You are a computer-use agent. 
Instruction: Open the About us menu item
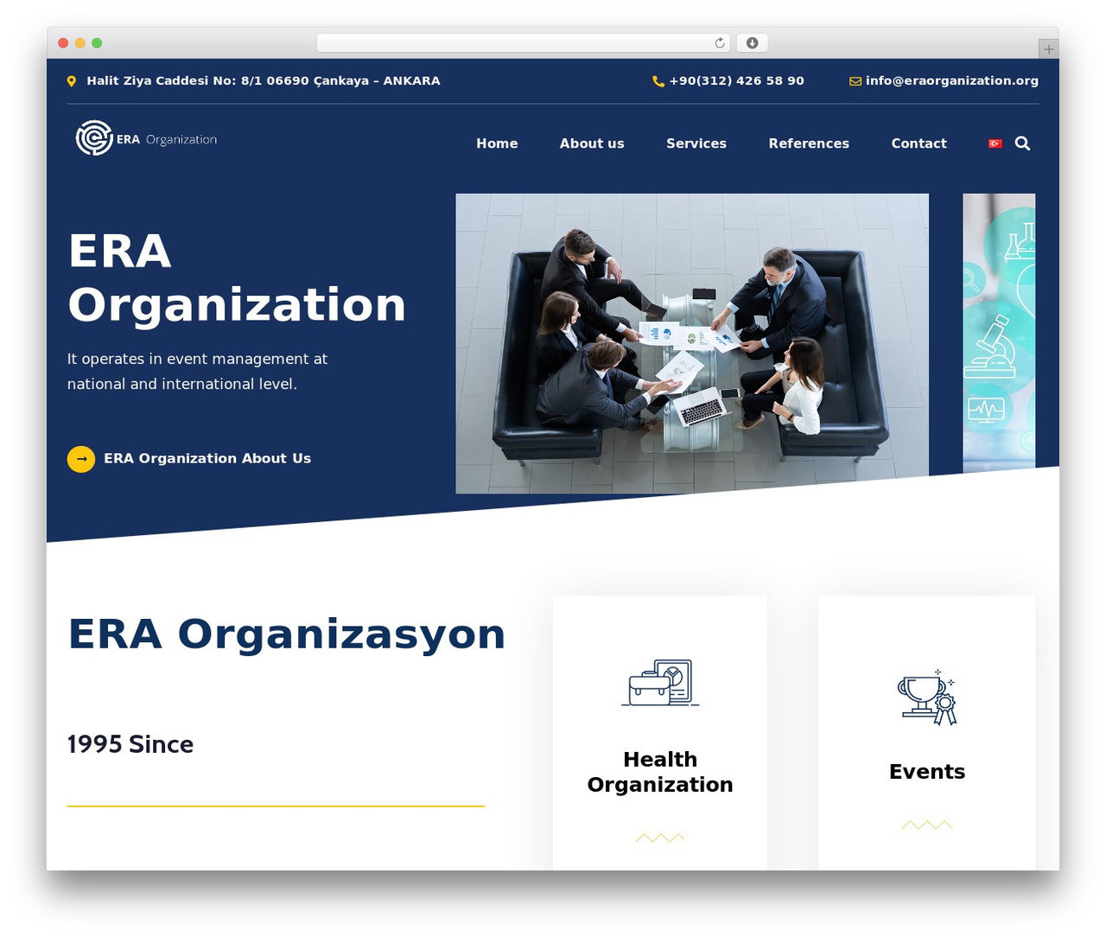592,143
